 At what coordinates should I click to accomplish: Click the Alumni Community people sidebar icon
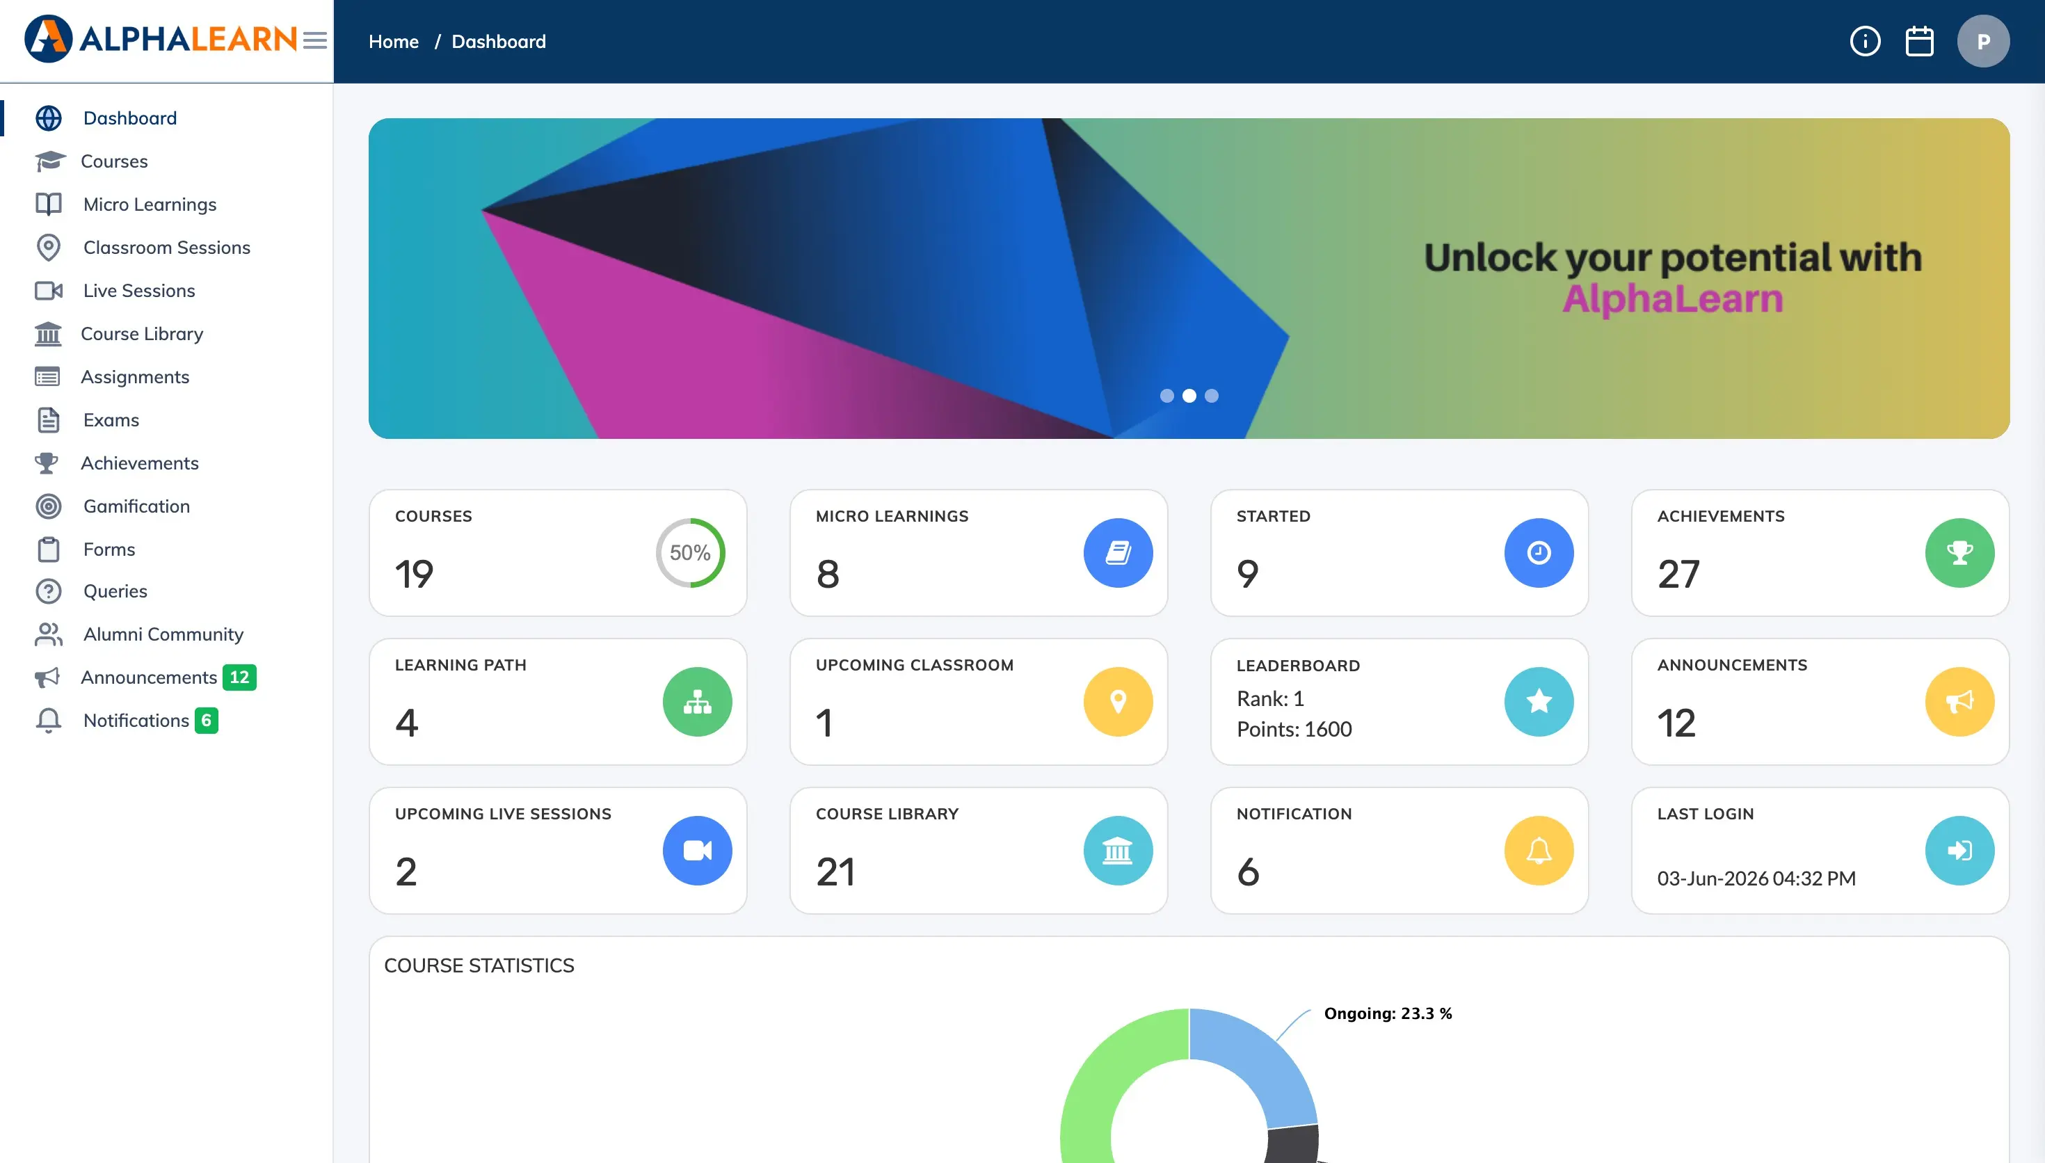pyautogui.click(x=49, y=634)
